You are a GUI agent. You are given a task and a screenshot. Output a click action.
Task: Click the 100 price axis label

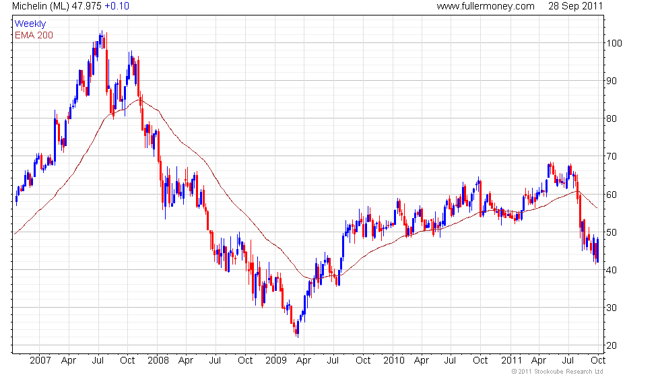click(x=614, y=43)
